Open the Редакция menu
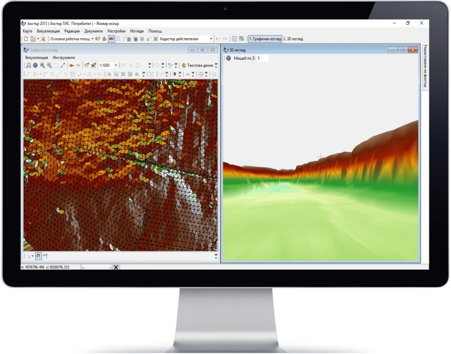This screenshot has height=354, width=451. [x=72, y=31]
